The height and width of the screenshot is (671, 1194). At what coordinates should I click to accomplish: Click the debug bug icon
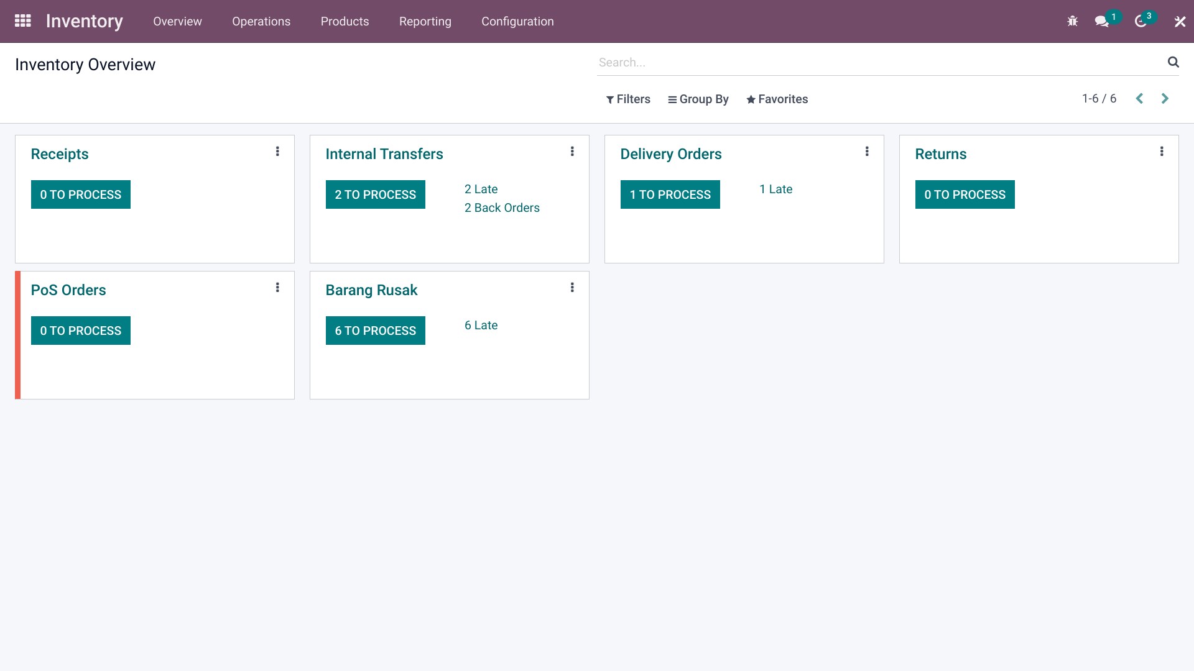[1072, 21]
